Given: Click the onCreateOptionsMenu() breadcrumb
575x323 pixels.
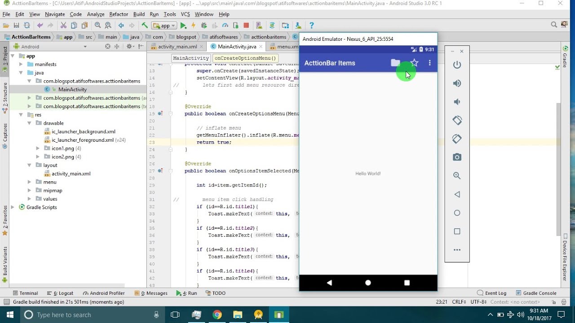Looking at the screenshot, I should pyautogui.click(x=245, y=58).
